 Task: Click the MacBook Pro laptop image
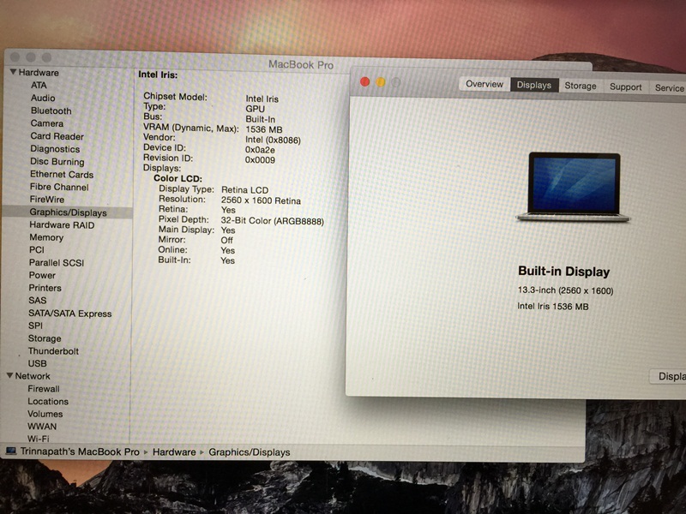pyautogui.click(x=574, y=187)
